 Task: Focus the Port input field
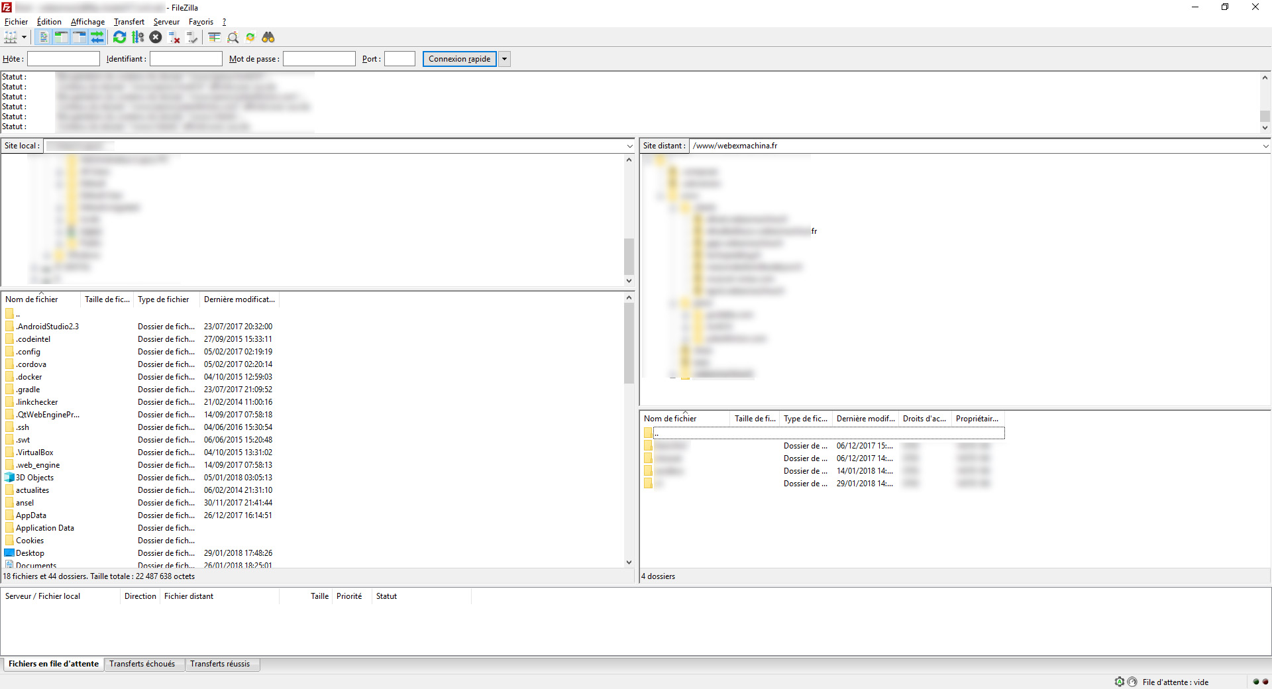coord(399,59)
